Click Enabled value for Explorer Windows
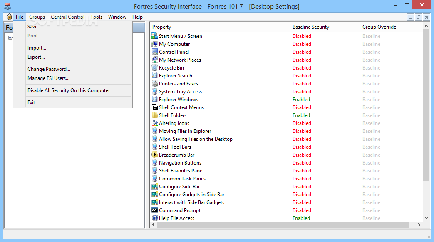This screenshot has height=242, width=434. (x=301, y=99)
